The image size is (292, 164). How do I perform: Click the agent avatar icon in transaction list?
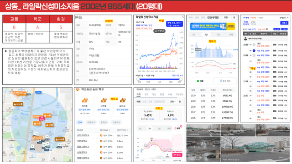coord(245,39)
